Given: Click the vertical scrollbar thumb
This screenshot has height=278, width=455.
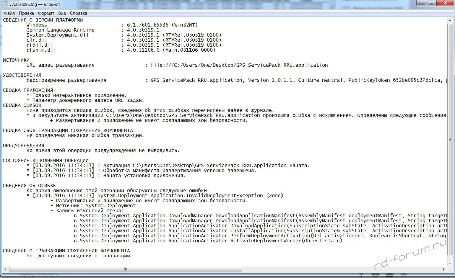Looking at the screenshot, I should [x=450, y=139].
